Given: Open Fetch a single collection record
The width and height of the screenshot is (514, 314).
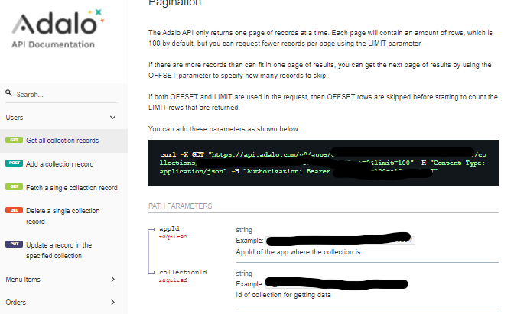Looking at the screenshot, I should click(72, 188).
